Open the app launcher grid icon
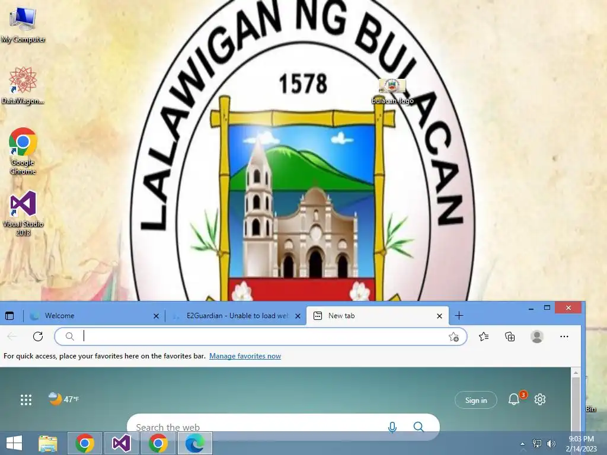The width and height of the screenshot is (607, 455). point(26,400)
